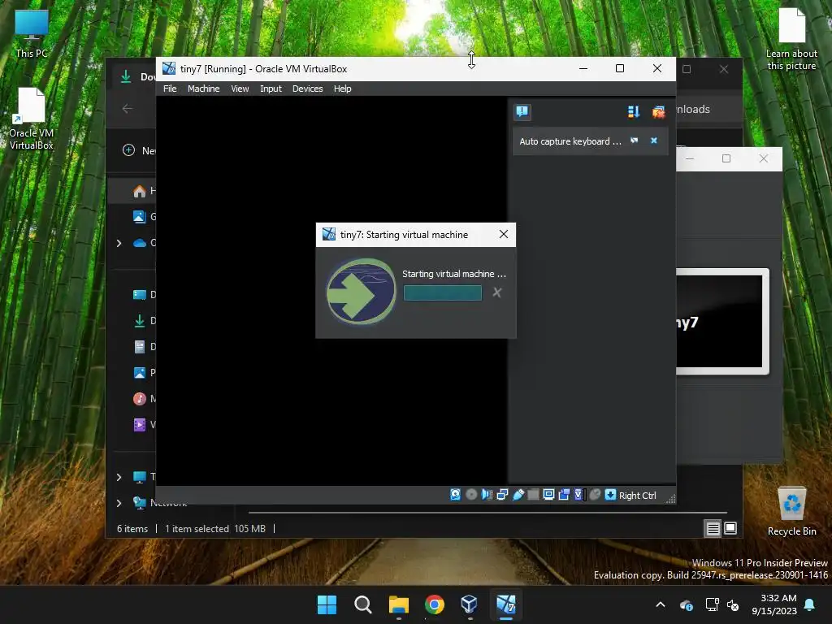Click the USB indicator in VM status bar
The height and width of the screenshot is (624, 832).
click(518, 495)
